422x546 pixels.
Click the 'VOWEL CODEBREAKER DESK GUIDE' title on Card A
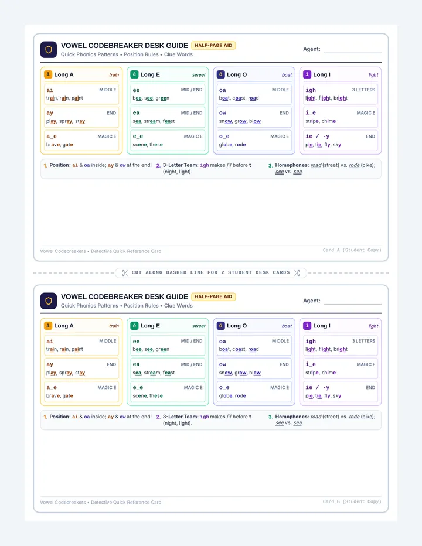(124, 46)
